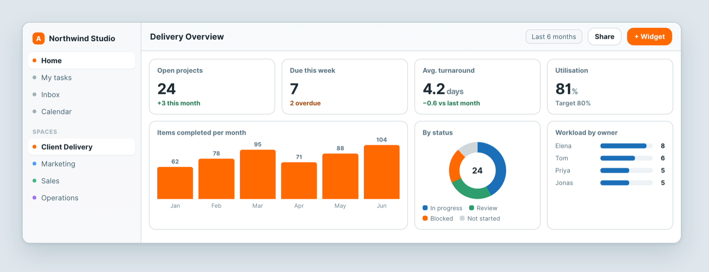Click the 'Workload by owner' heading

pyautogui.click(x=586, y=133)
